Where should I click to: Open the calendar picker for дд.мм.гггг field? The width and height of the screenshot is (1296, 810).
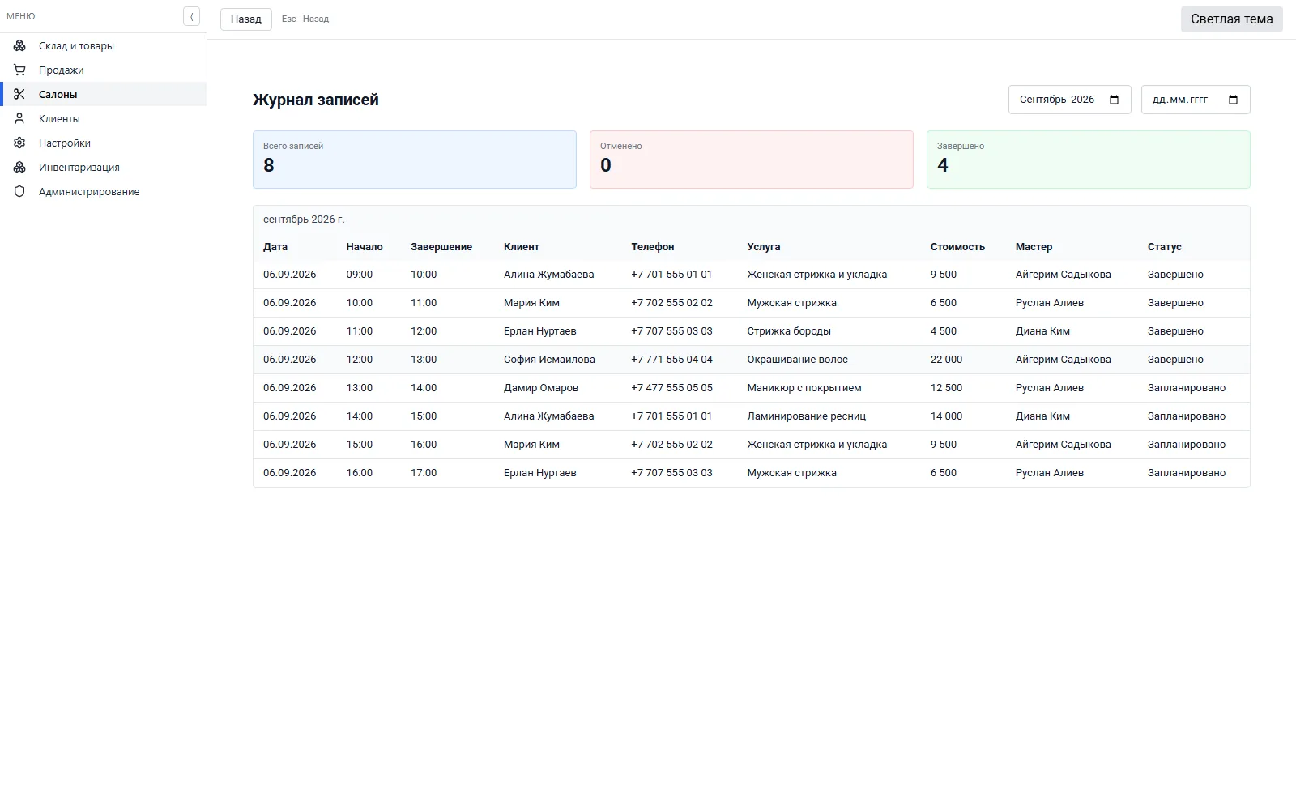click(1234, 100)
